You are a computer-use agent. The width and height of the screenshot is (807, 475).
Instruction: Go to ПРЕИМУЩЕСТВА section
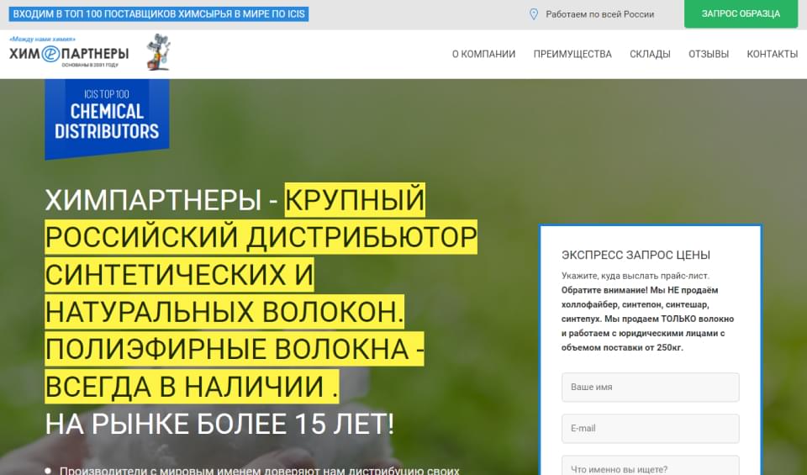(572, 54)
